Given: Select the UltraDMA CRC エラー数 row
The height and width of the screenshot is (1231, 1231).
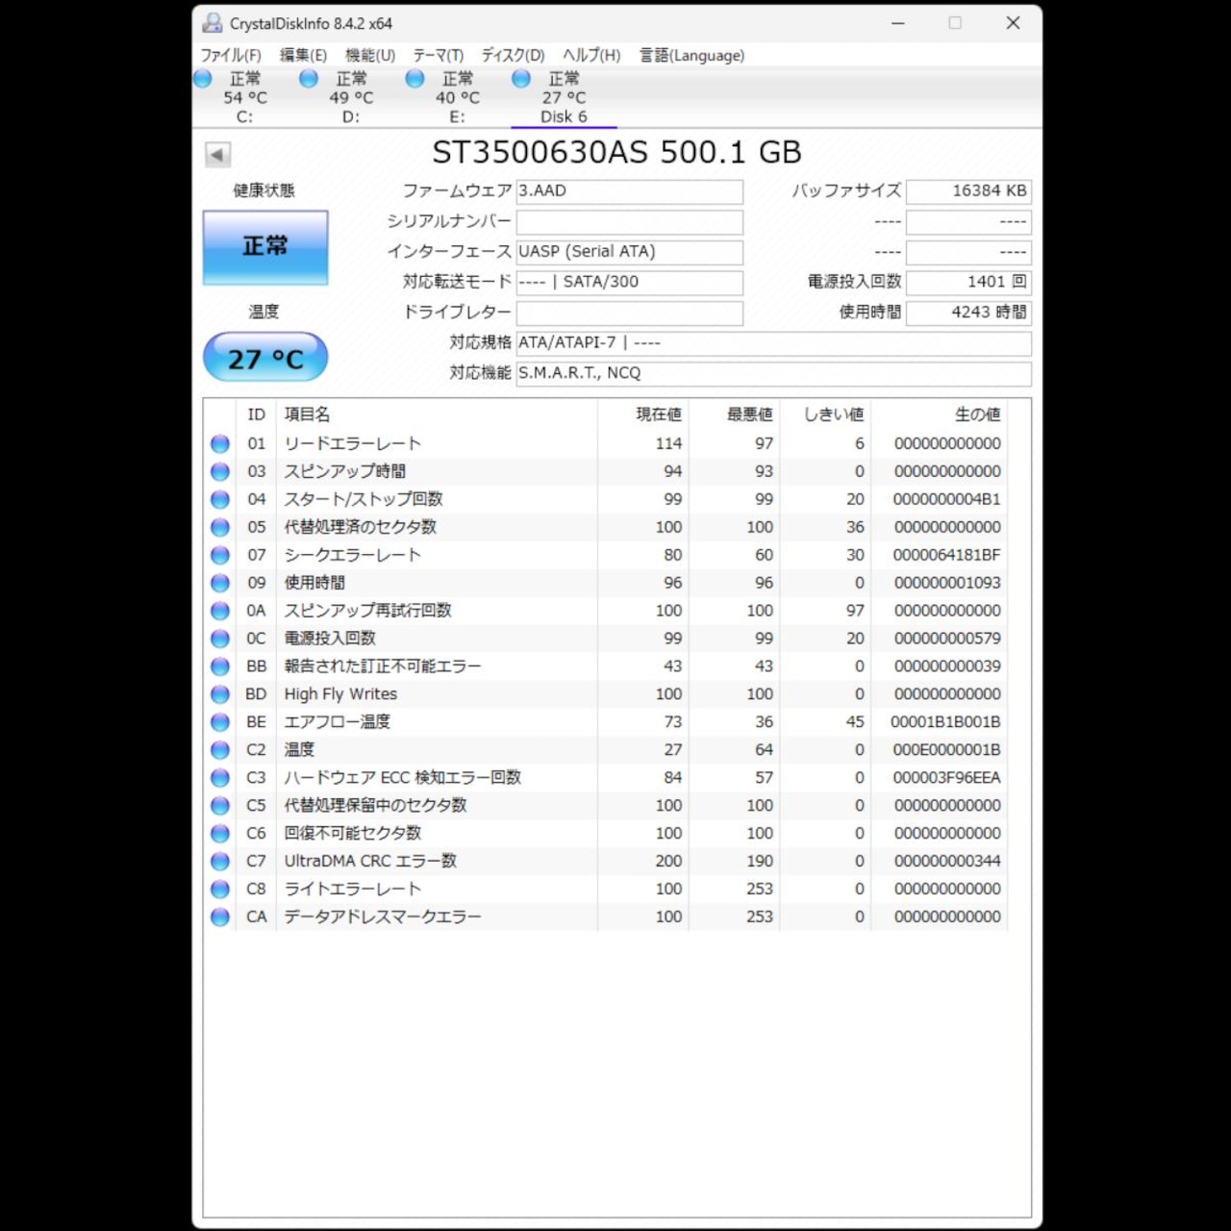Looking at the screenshot, I should pyautogui.click(x=608, y=862).
